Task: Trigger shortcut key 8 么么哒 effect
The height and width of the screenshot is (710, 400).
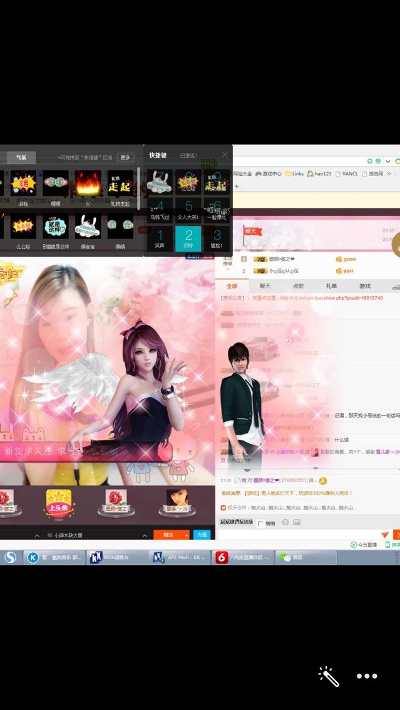Action: pos(188,182)
